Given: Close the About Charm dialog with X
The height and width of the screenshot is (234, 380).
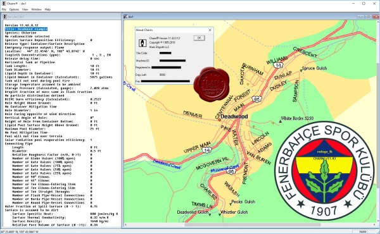Looking at the screenshot, I should 210,30.
